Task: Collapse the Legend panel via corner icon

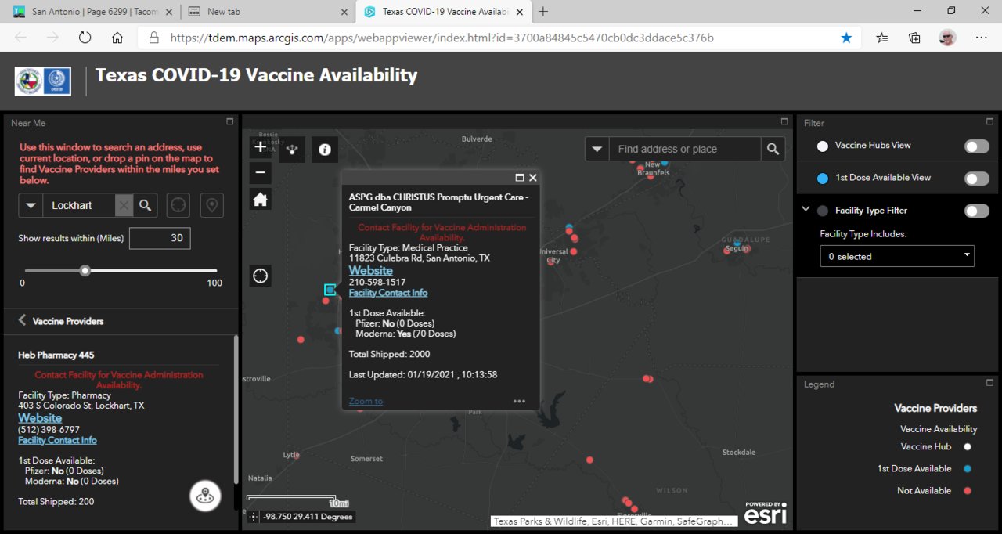Action: [990, 383]
